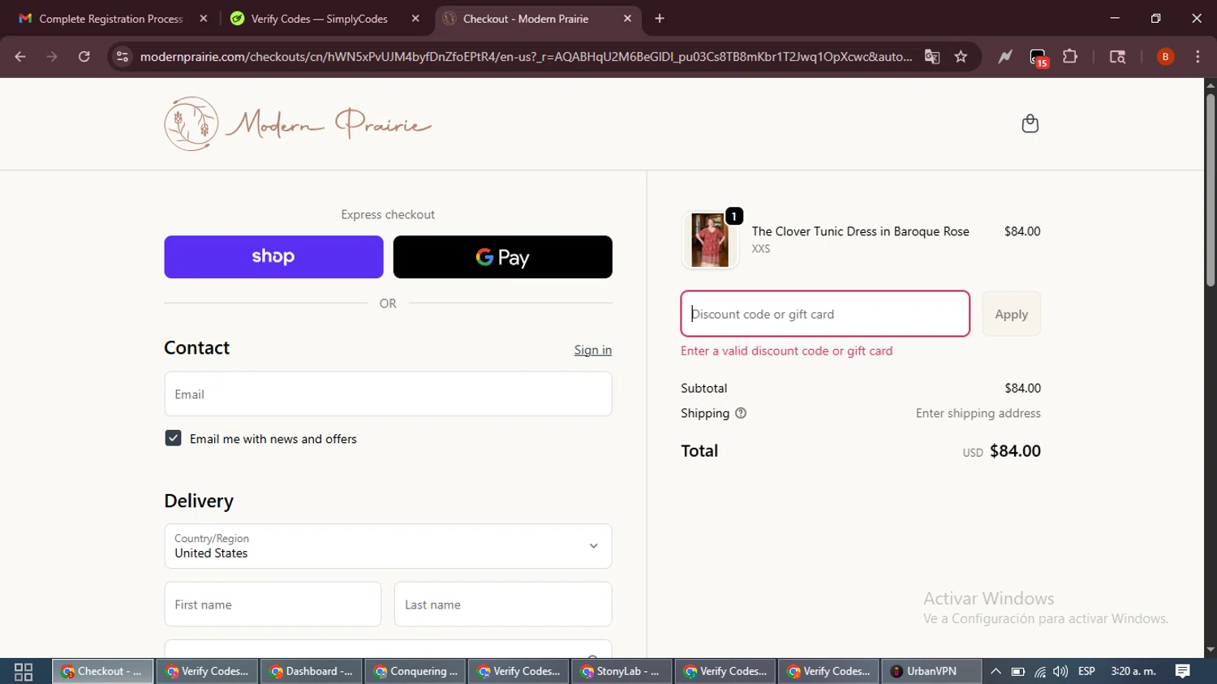Click the Enter shipping address text
Screen dimensions: 1217x684
click(978, 413)
